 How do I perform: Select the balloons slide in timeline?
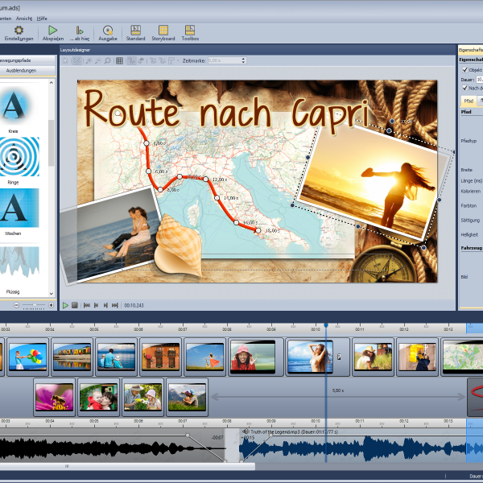27,357
